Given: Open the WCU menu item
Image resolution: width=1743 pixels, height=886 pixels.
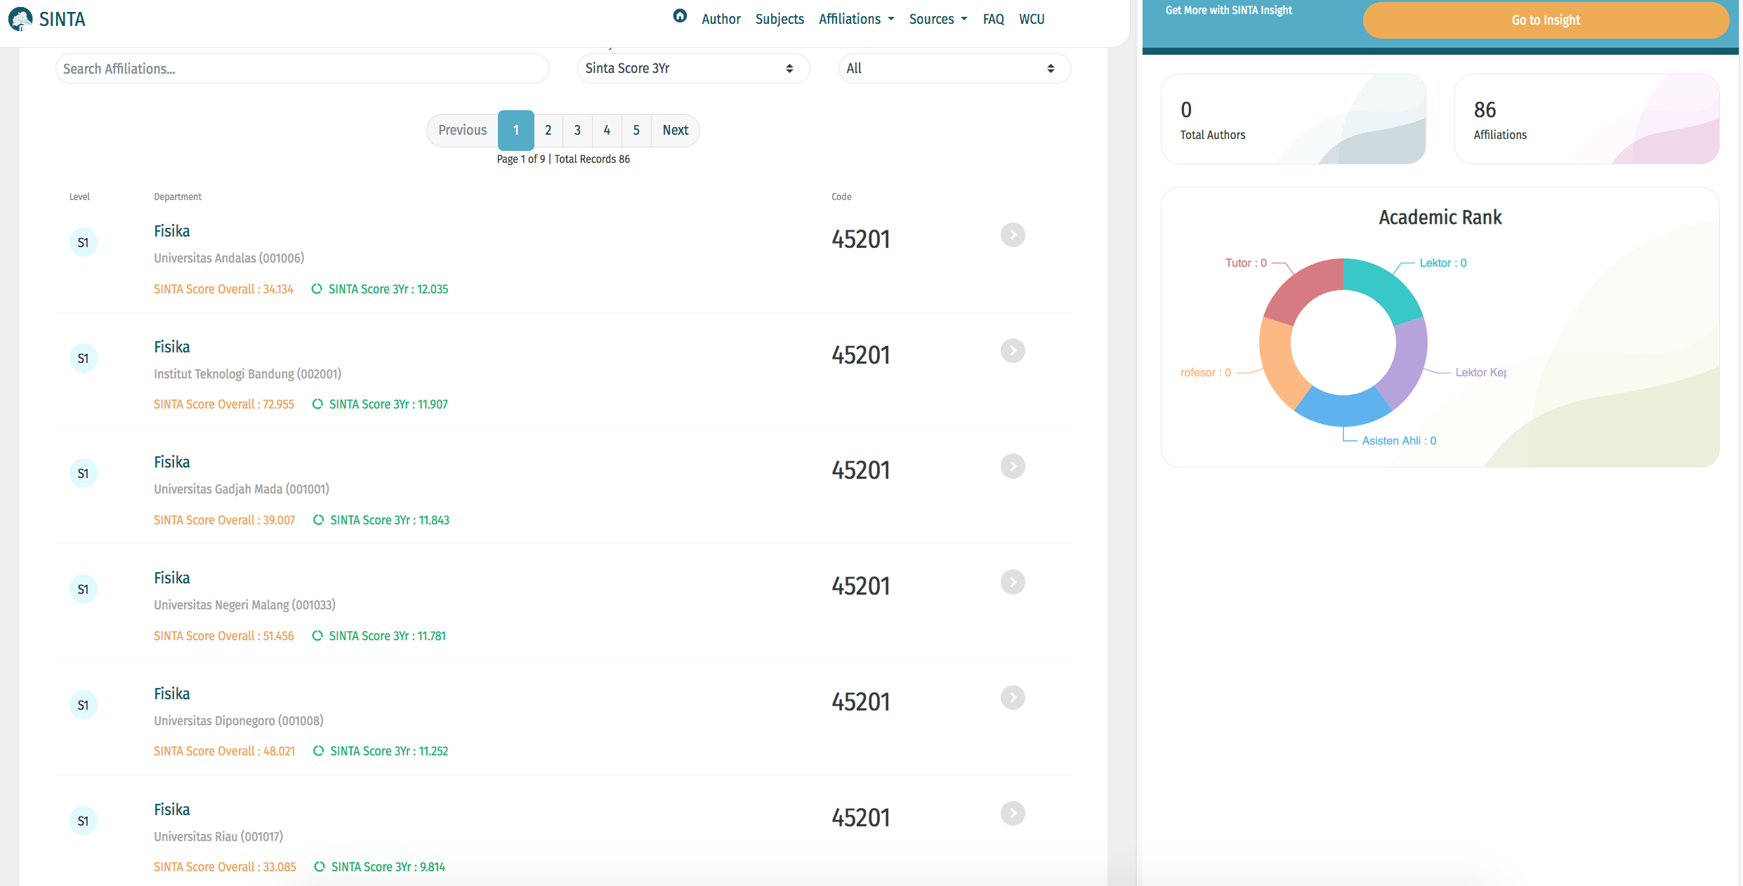Looking at the screenshot, I should (x=1032, y=19).
